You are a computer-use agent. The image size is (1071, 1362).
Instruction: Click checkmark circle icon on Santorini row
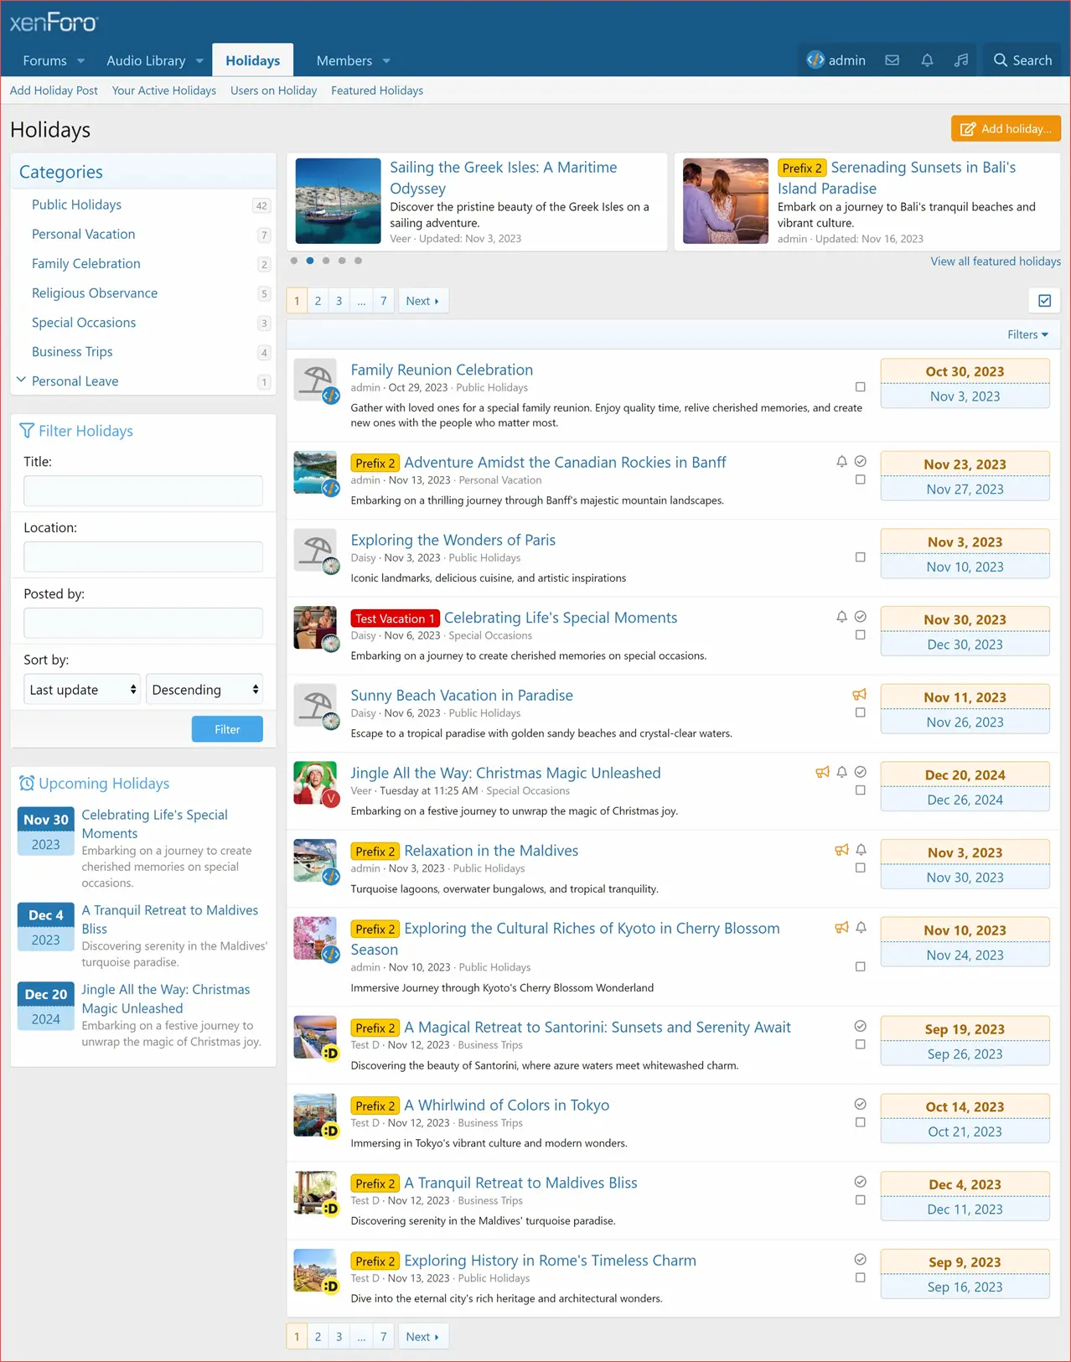pos(860,1027)
